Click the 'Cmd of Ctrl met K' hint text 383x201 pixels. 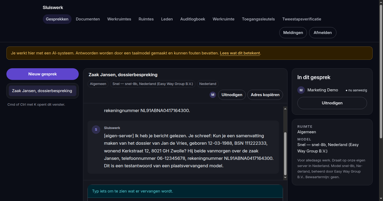pyautogui.click(x=36, y=105)
